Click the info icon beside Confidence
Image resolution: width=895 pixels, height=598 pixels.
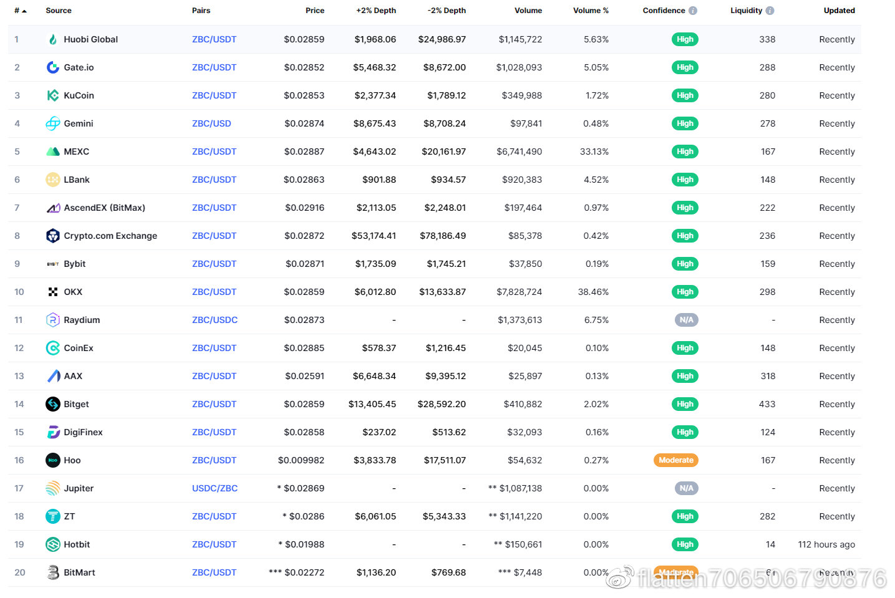pos(693,11)
